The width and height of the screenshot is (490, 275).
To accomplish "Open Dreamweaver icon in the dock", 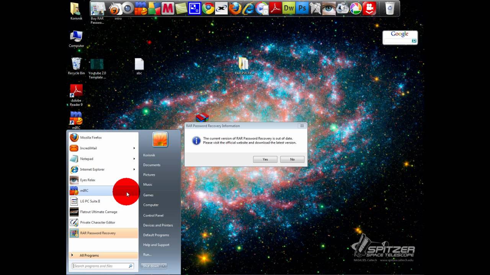I will [289, 8].
